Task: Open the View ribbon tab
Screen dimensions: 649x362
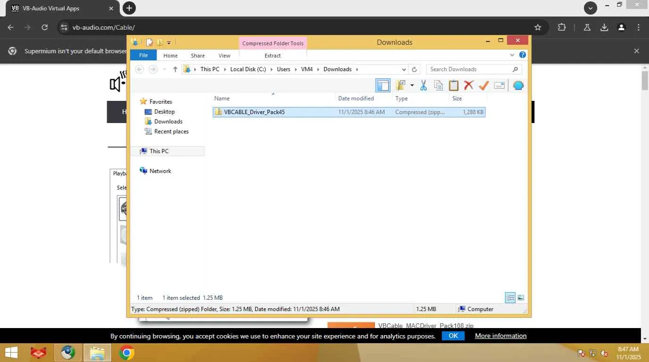Action: pyautogui.click(x=225, y=56)
